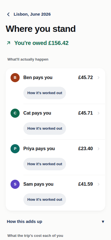Show how Sam's amount is worked out

point(45,199)
